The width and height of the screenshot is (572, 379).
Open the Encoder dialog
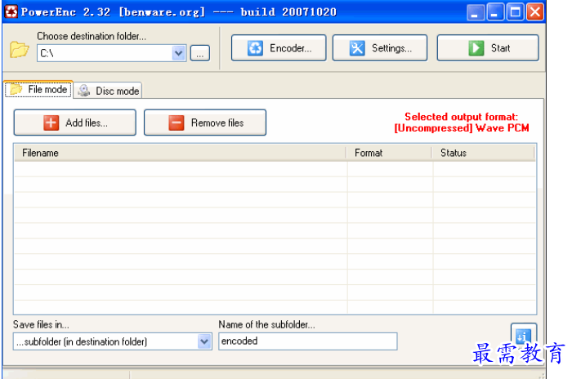(279, 48)
